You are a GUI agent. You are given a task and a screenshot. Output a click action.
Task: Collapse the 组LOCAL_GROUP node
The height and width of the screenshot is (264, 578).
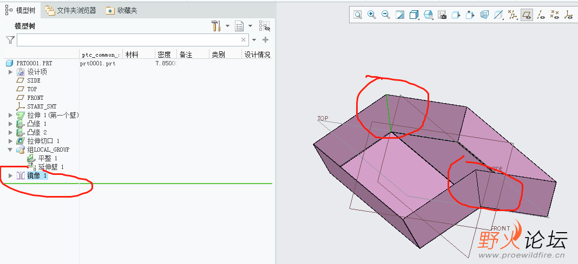(x=11, y=150)
